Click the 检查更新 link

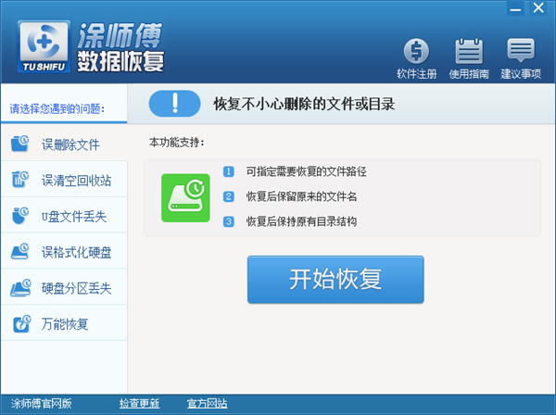139,404
